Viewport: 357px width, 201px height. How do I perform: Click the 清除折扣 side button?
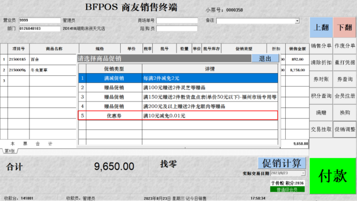pyautogui.click(x=321, y=62)
